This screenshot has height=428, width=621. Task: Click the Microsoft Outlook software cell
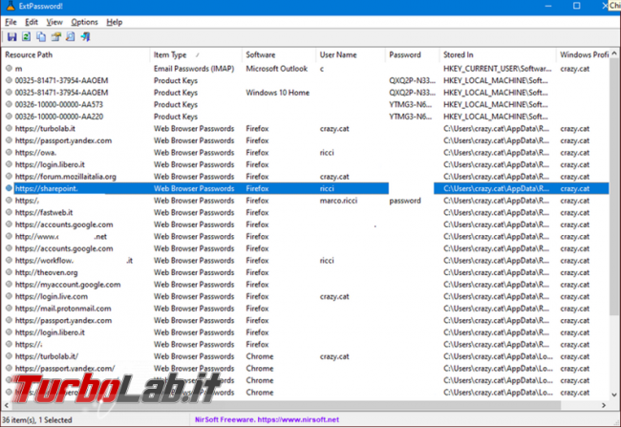pos(276,69)
